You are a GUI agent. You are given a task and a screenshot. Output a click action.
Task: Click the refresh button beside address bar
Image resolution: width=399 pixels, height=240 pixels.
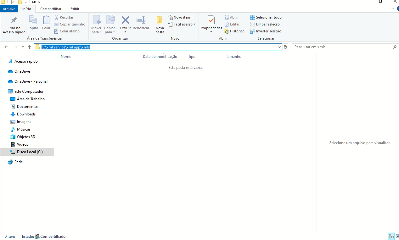[x=285, y=47]
